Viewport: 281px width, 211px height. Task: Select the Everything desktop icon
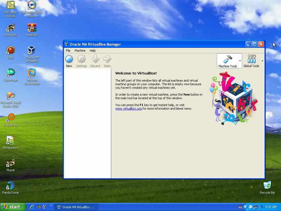tap(10, 120)
